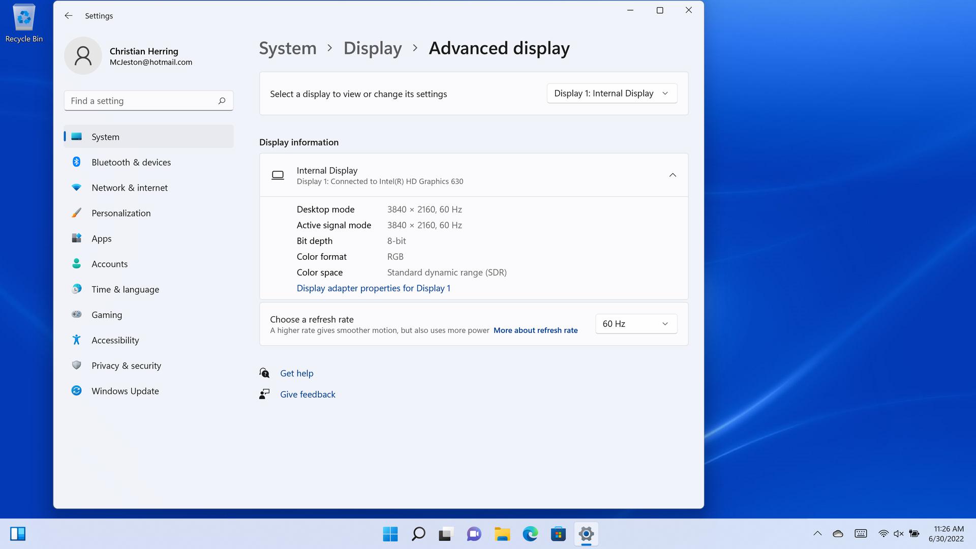
Task: Click the Christian Herring account name
Action: point(144,51)
